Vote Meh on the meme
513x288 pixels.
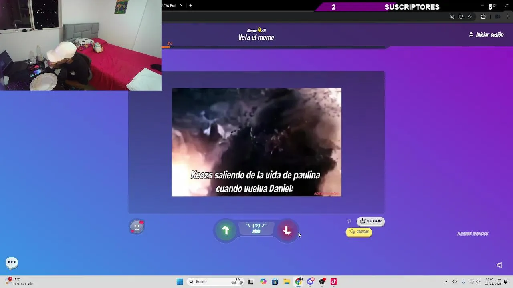[x=256, y=228]
